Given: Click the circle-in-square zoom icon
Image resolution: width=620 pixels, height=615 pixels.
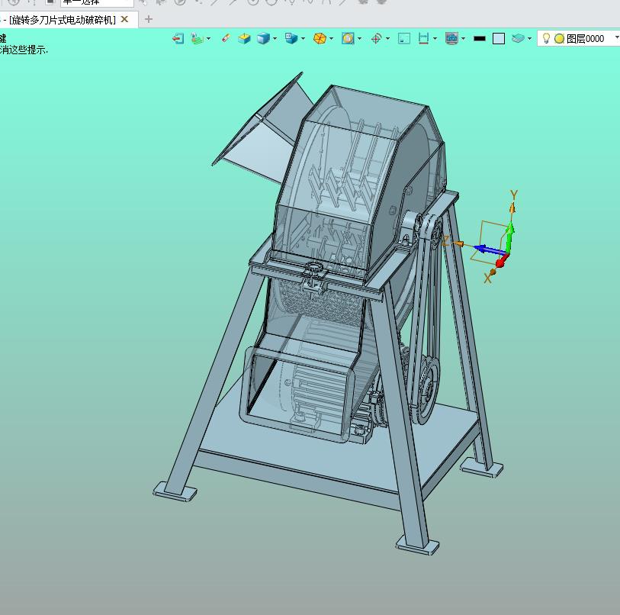Looking at the screenshot, I should tap(348, 38).
